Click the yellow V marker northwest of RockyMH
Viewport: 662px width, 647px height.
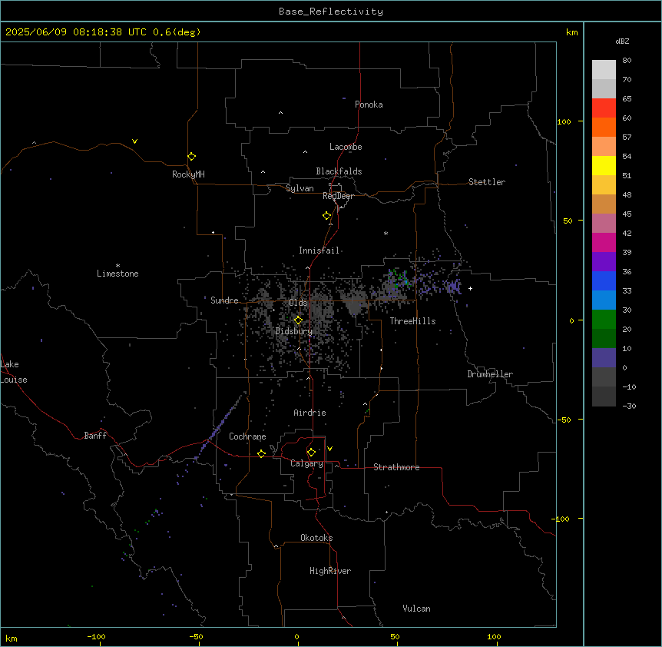click(x=134, y=141)
